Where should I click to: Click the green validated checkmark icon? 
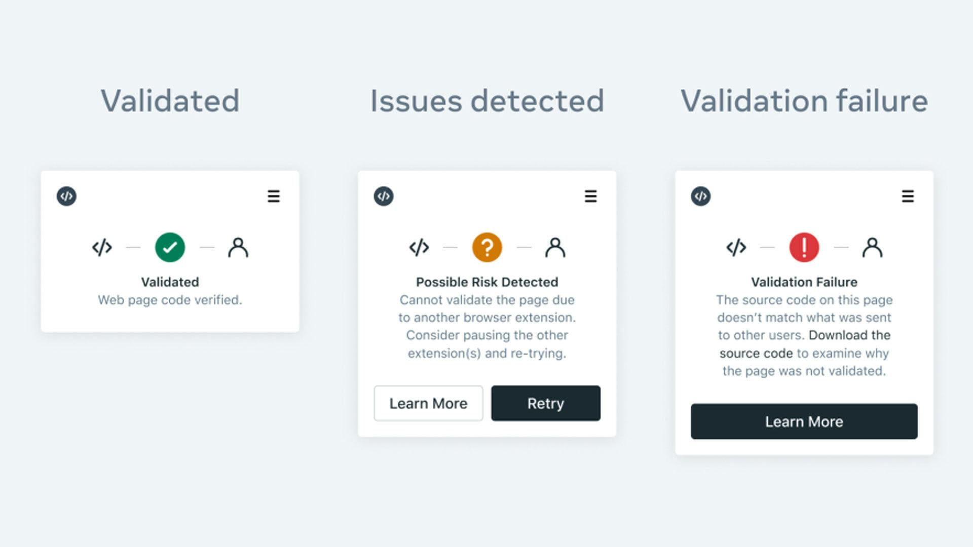coord(170,247)
